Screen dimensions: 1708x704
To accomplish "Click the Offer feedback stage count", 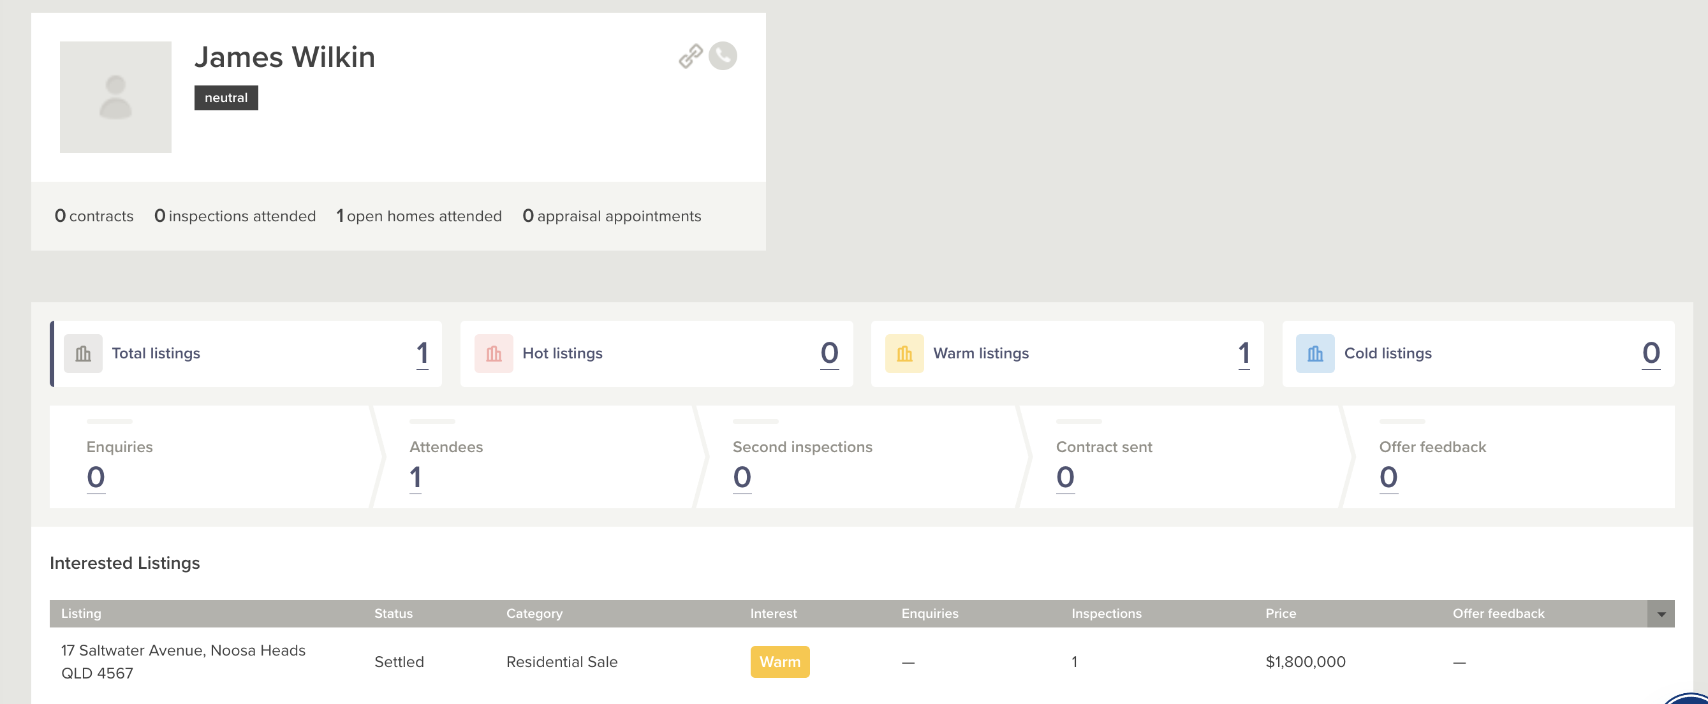I will tap(1388, 476).
